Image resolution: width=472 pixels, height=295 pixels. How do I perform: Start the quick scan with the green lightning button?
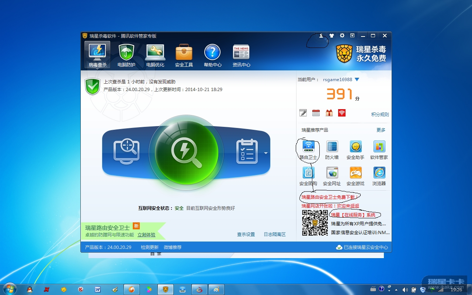[x=186, y=152]
